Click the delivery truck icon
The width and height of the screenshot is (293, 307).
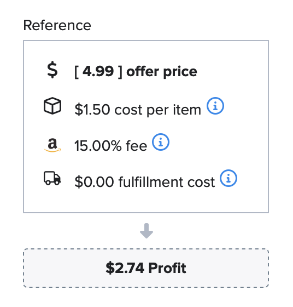(52, 178)
